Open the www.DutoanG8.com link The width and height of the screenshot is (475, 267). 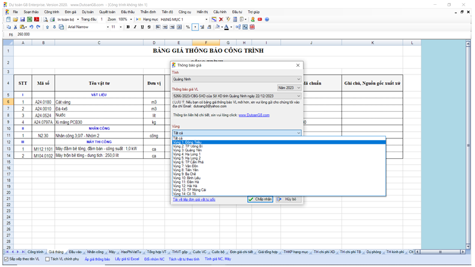pos(254,115)
